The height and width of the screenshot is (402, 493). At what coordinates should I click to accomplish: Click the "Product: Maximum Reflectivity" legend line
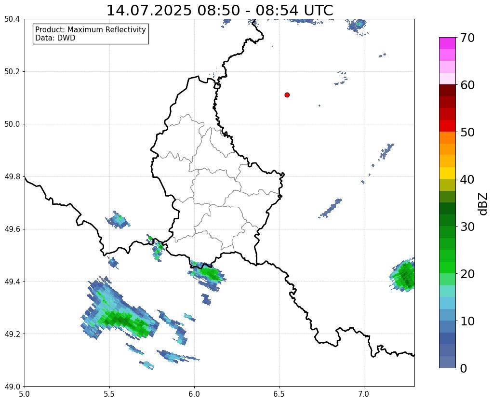point(91,29)
